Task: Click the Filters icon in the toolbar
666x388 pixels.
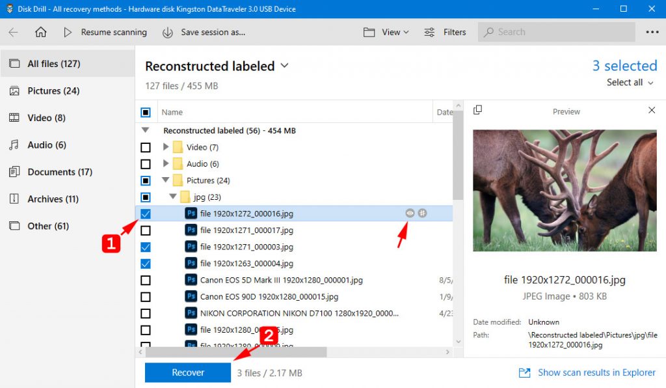Action: pyautogui.click(x=429, y=31)
